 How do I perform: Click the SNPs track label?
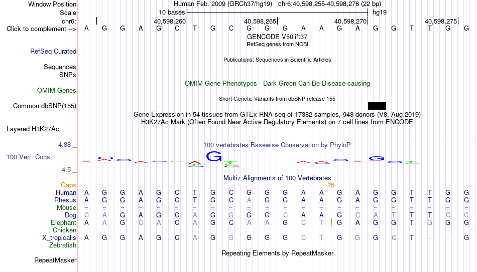pos(68,75)
